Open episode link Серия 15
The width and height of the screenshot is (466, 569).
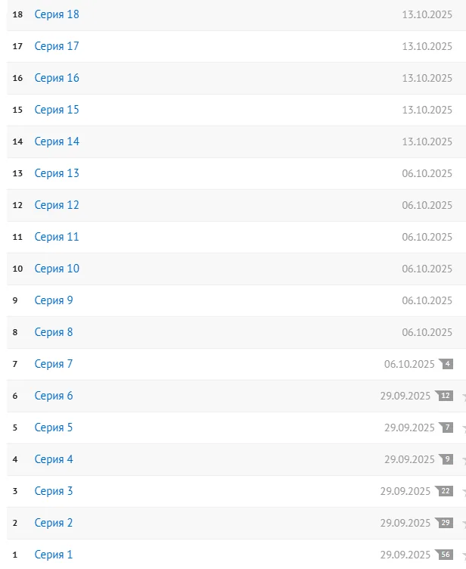[x=57, y=110]
